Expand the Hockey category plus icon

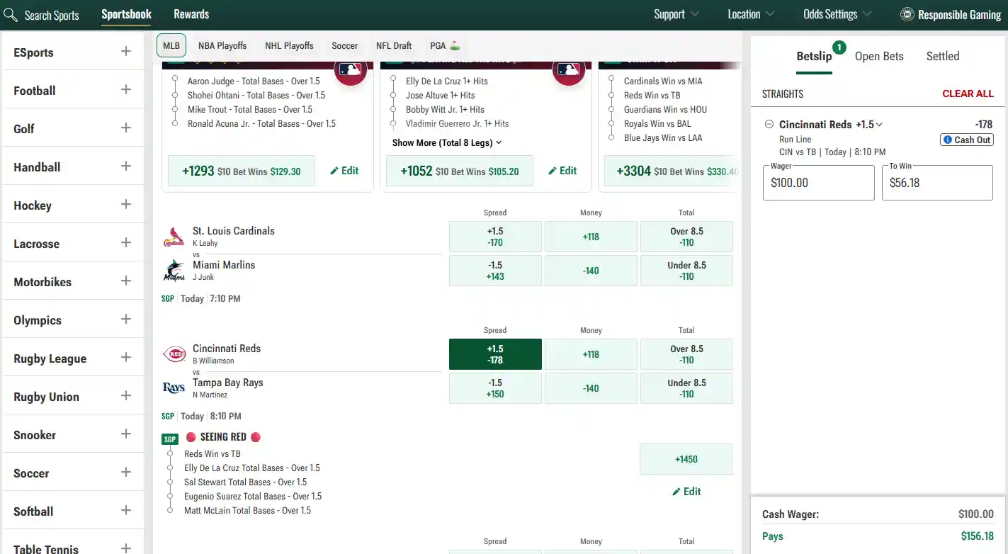coord(126,204)
